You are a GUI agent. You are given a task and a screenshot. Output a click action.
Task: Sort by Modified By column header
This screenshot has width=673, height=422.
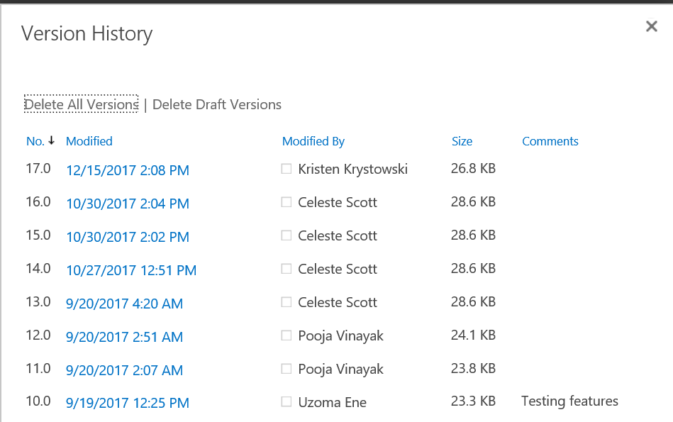pyautogui.click(x=313, y=141)
